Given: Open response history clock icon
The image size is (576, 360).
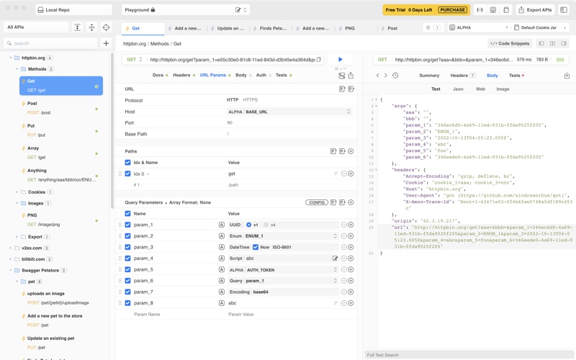Looking at the screenshot, I should [x=395, y=76].
